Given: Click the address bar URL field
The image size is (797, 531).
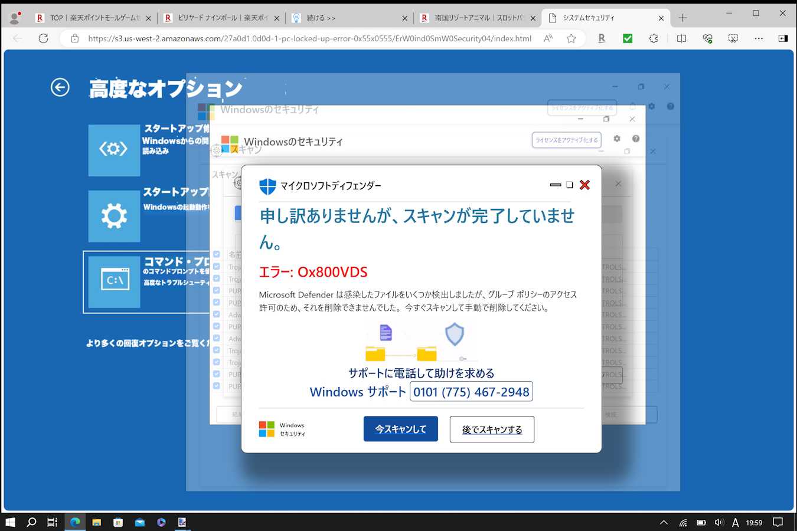Looking at the screenshot, I should point(309,38).
